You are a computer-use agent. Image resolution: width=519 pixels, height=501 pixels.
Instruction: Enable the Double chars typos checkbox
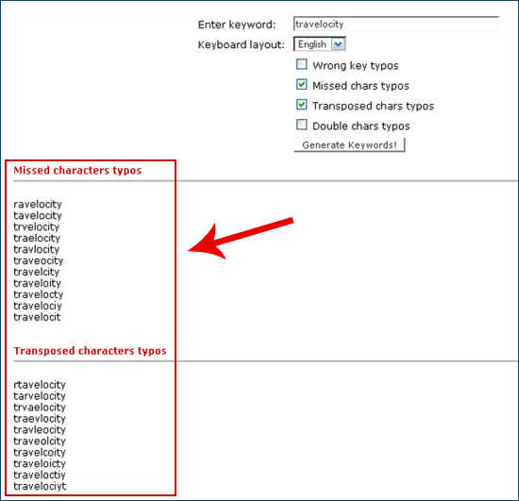302,125
